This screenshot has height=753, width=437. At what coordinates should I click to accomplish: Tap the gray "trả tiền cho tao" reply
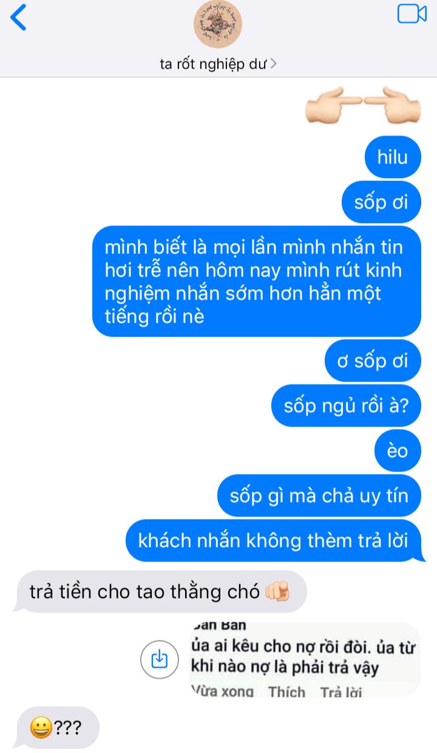point(160,591)
